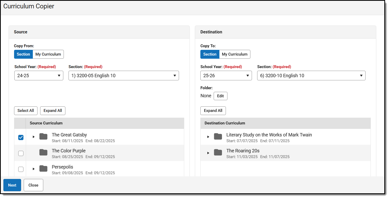Click the folder icon beside The Color Purple
Viewport: 389px width, 198px height.
pyautogui.click(x=43, y=152)
